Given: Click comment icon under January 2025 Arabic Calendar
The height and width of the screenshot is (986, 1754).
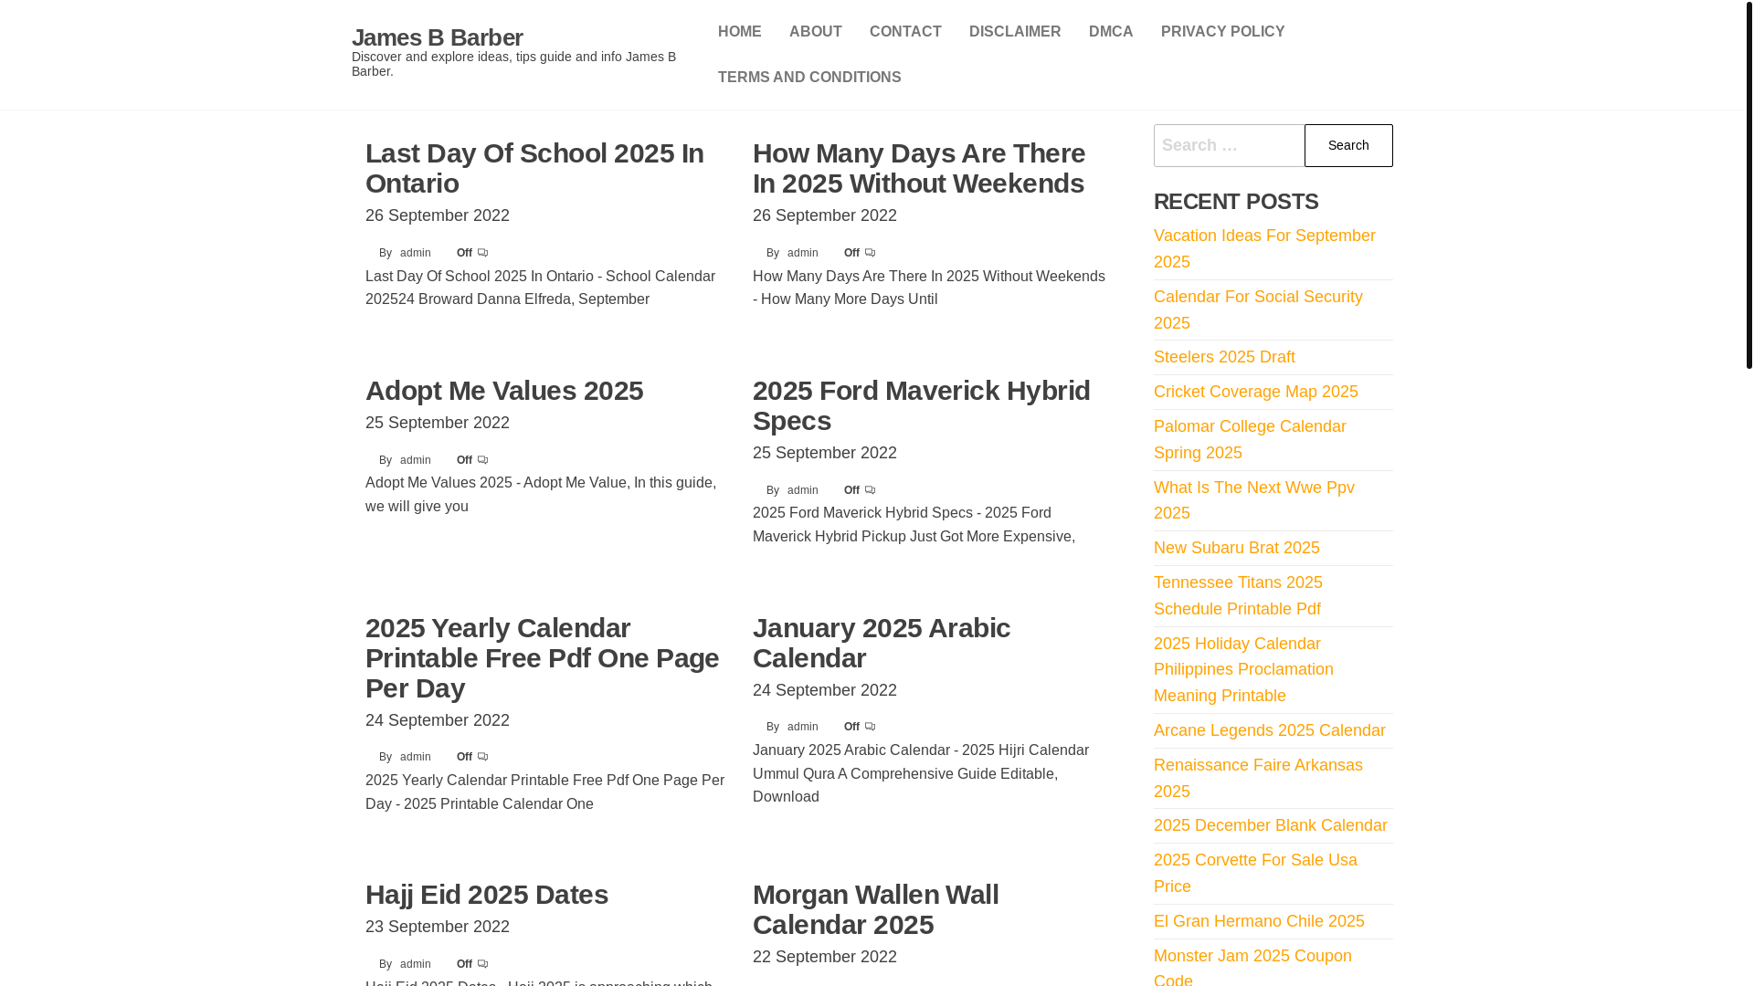Looking at the screenshot, I should [x=870, y=727].
